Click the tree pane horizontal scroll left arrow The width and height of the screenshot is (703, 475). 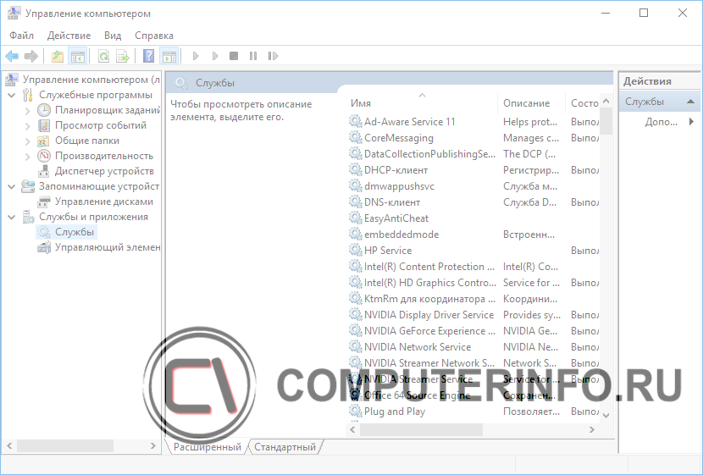tap(9, 446)
